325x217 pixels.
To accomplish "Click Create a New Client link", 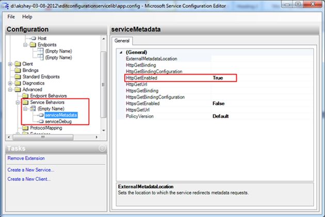I will point(29,179).
